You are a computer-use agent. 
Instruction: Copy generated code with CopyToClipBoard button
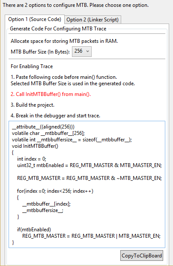point(142,255)
